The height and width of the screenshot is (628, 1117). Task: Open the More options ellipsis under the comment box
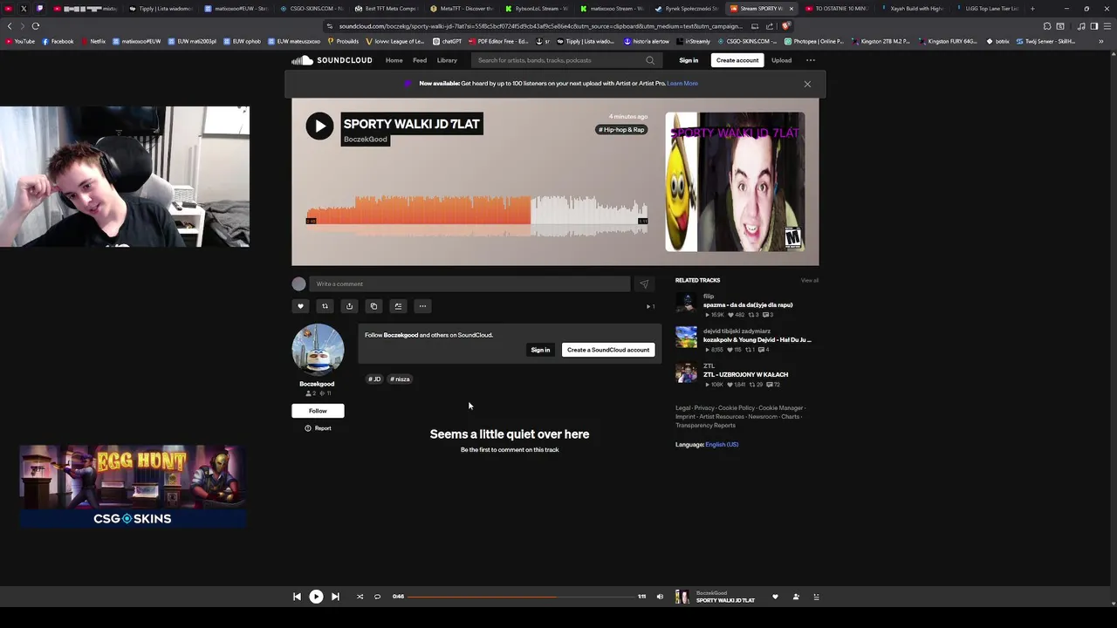(422, 306)
